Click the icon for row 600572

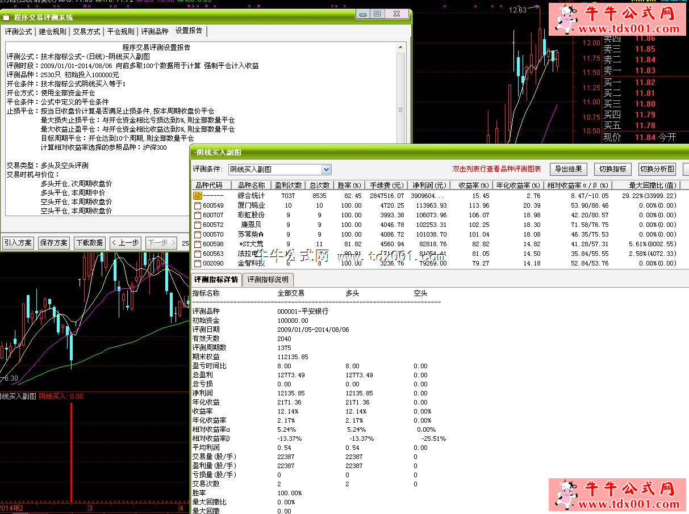198,225
